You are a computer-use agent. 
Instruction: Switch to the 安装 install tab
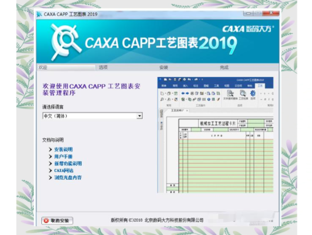coord(164,67)
